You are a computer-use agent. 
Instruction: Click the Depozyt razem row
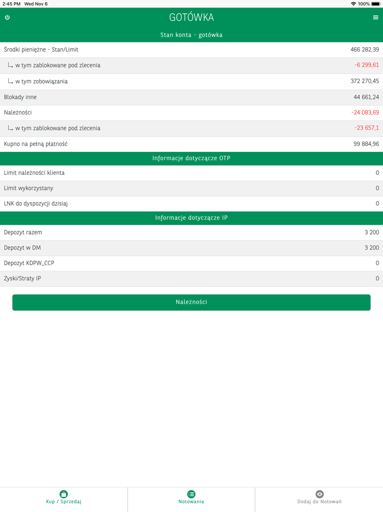[191, 232]
